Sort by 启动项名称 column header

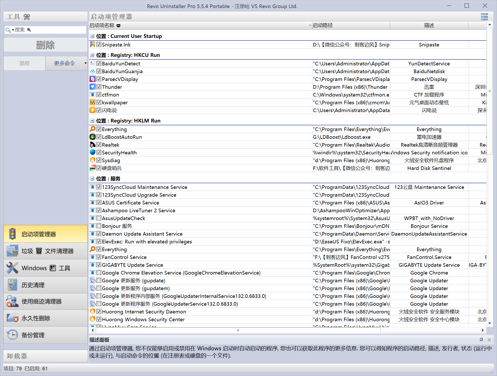[x=200, y=25]
